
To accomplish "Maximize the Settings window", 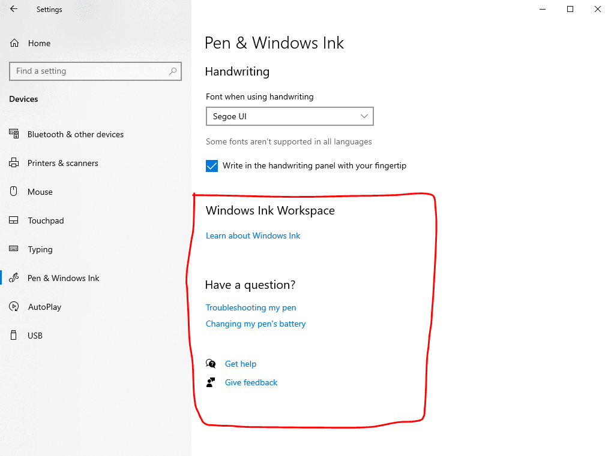I will (x=570, y=9).
